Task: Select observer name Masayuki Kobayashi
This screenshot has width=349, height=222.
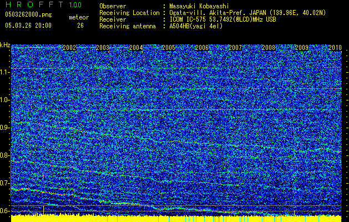Action: 199,6
